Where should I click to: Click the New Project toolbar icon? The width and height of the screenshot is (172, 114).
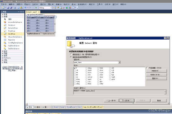3,8
